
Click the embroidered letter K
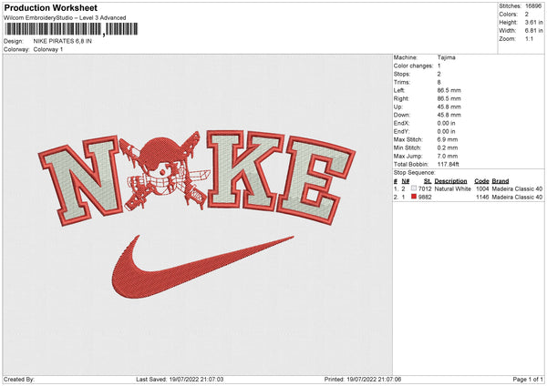[244, 171]
